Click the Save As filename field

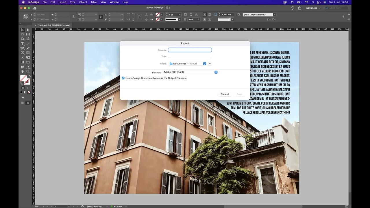[x=190, y=50]
